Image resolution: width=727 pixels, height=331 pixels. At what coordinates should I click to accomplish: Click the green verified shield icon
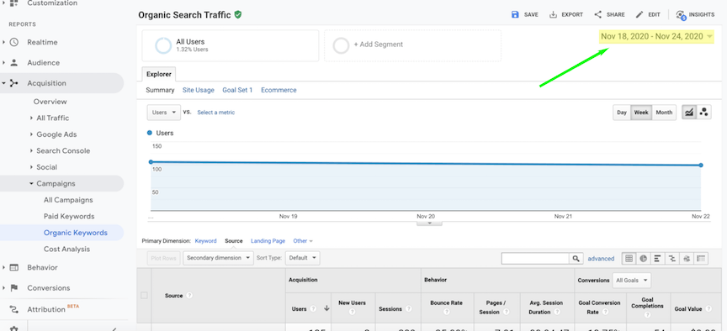[238, 15]
